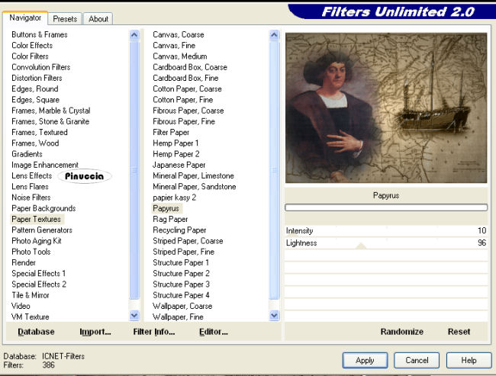Image resolution: width=496 pixels, height=376 pixels.
Task: Choose Recycling Paper filter
Action: (x=179, y=230)
